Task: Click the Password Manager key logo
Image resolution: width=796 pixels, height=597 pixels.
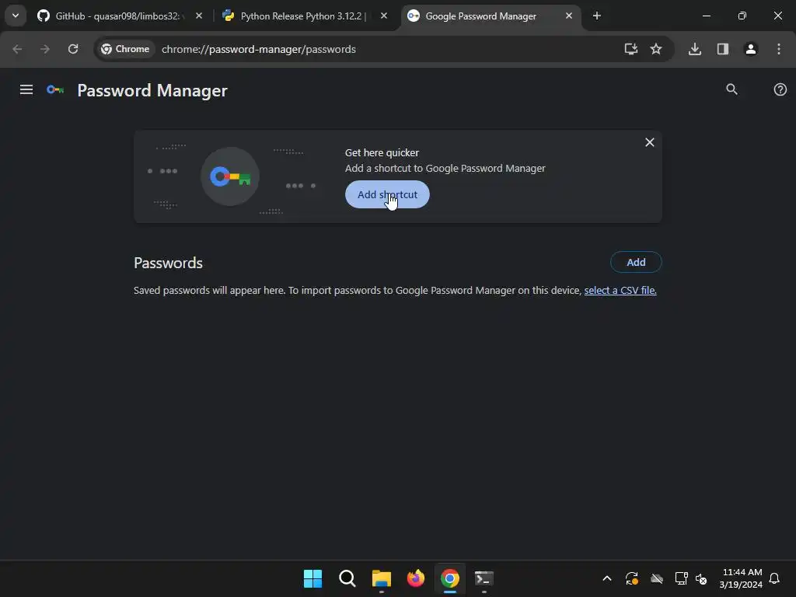Action: coord(55,90)
